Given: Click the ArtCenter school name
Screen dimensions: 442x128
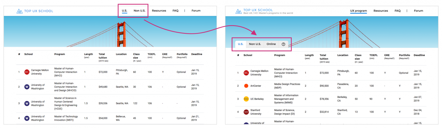Looking at the screenshot, I should coord(256,86).
